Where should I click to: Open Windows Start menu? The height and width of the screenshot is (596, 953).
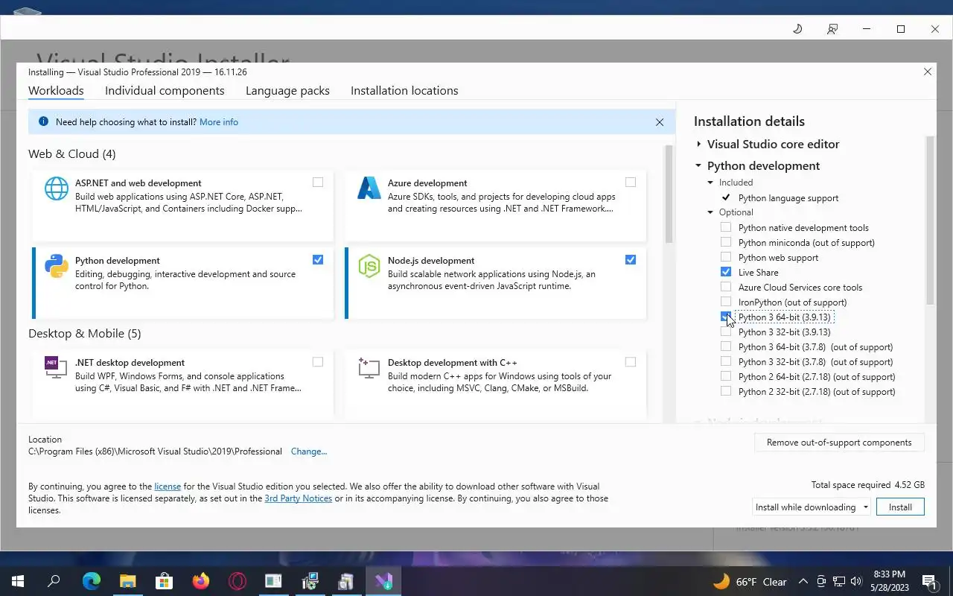point(18,581)
